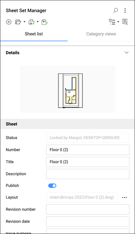The height and width of the screenshot is (234, 135).
Task: Click the eTransmit package icon
Action: (x=45, y=22)
